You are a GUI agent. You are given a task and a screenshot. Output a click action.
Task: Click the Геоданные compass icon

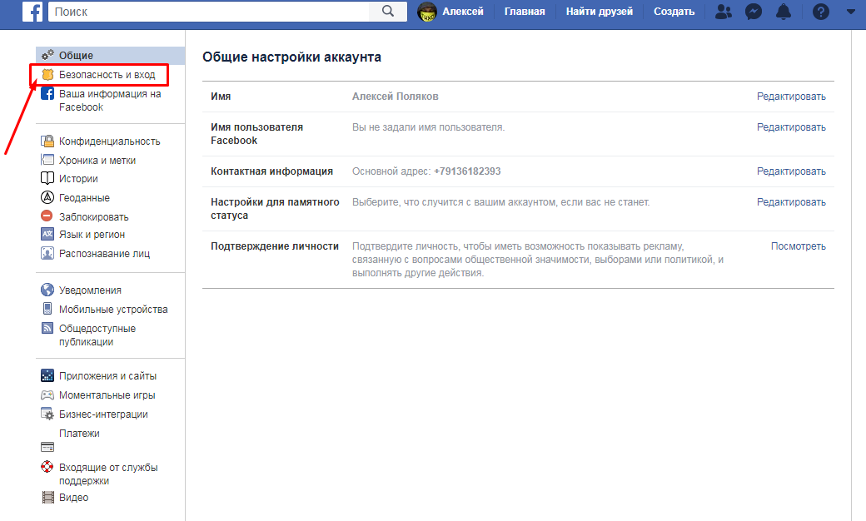point(47,197)
